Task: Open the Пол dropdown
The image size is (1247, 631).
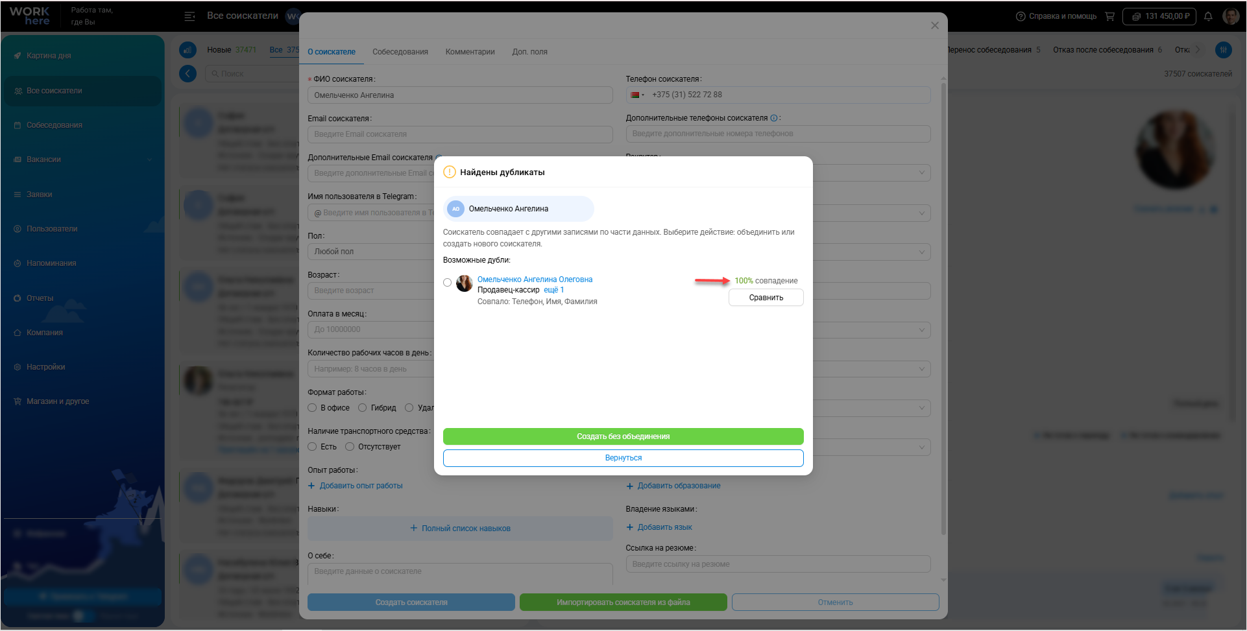Action: coord(370,252)
